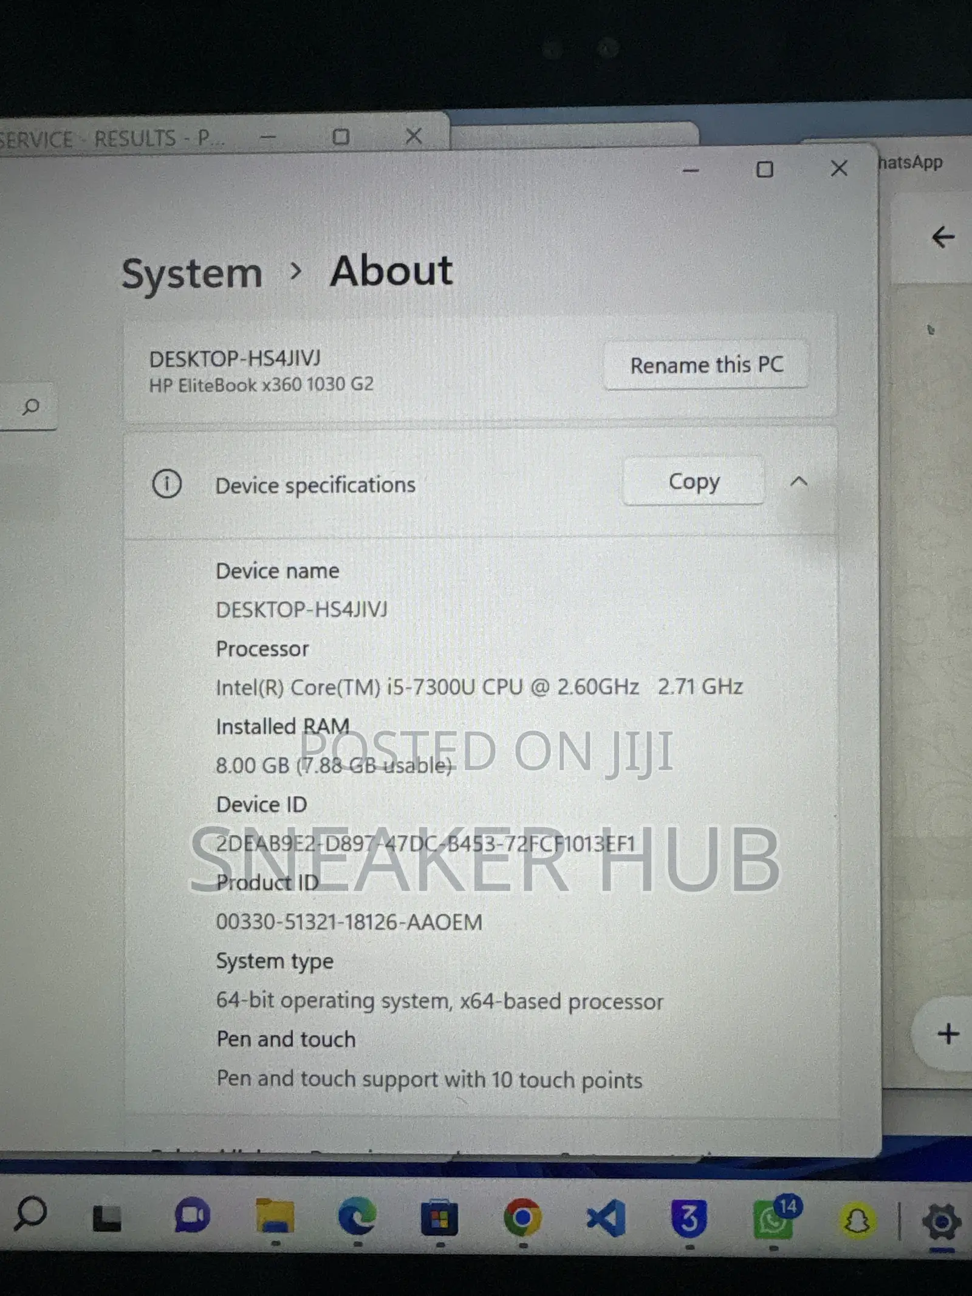The width and height of the screenshot is (972, 1296).
Task: Click the Installed RAM label
Action: (282, 726)
